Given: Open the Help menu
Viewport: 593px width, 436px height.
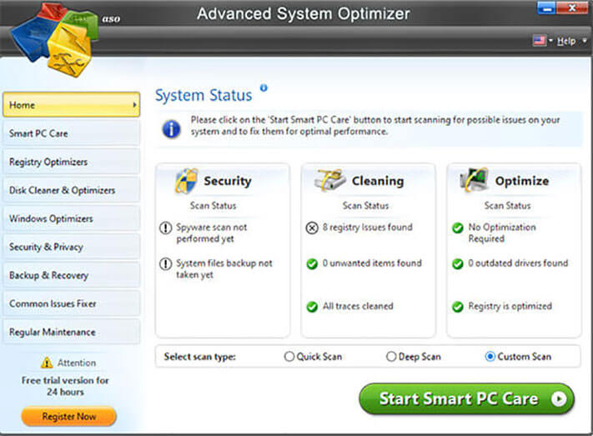Looking at the screenshot, I should [x=566, y=41].
